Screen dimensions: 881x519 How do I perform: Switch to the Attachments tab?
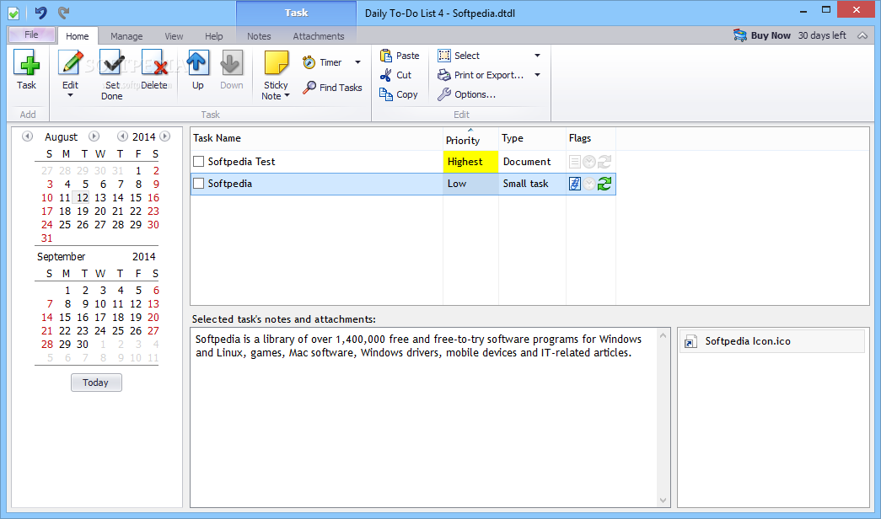[319, 36]
